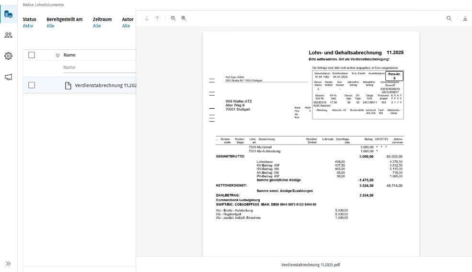Open the Status filter set to Aktiv
472x272 pixels.
pos(28,26)
